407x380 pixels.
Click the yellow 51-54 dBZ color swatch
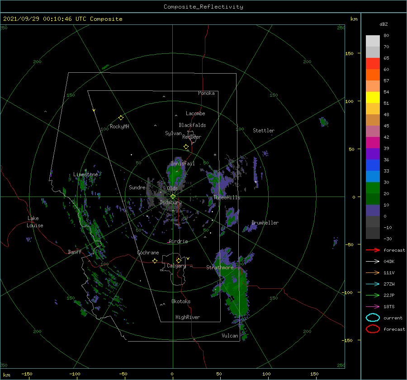pyautogui.click(x=373, y=98)
